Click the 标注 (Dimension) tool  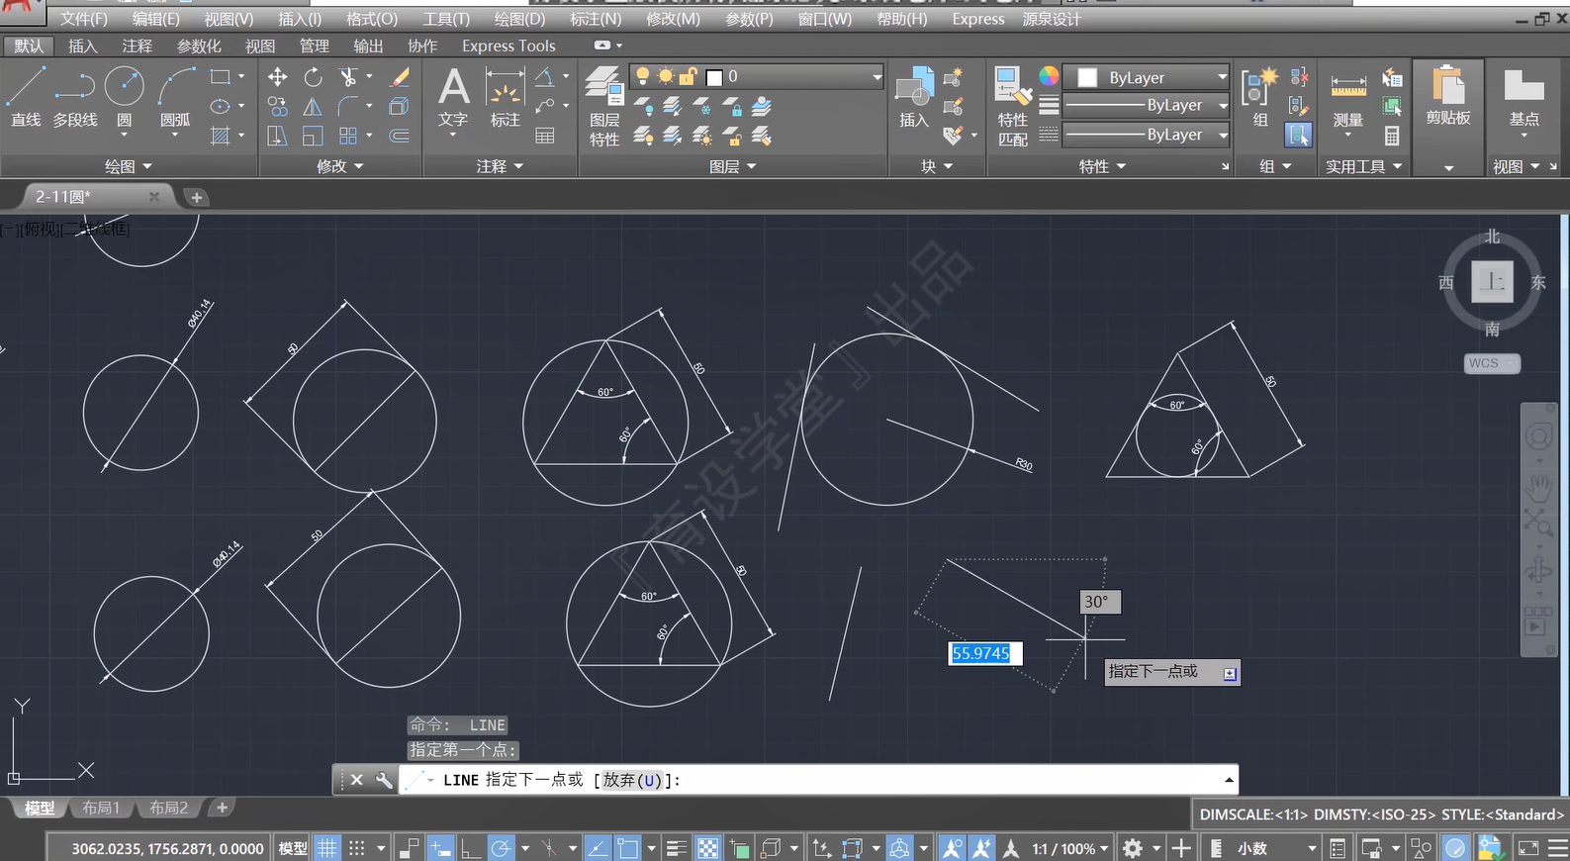[x=505, y=99]
